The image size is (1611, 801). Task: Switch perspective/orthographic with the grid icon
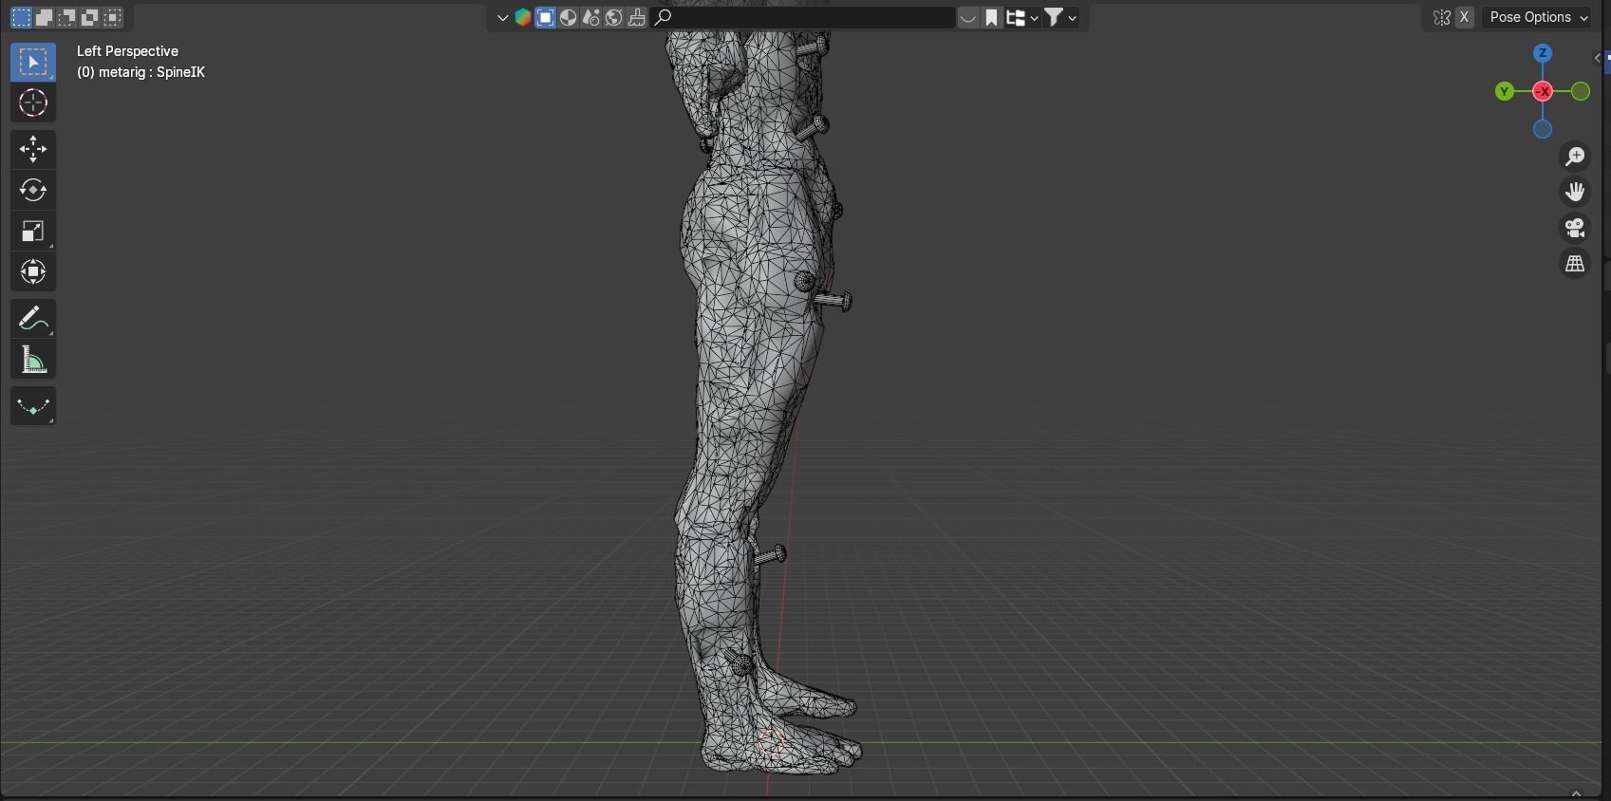tap(1575, 264)
